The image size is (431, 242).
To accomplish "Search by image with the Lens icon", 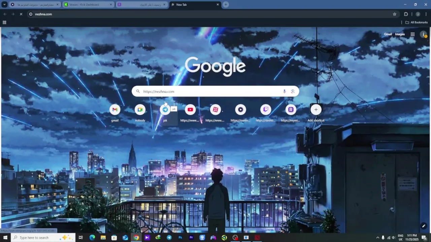I will click(293, 91).
